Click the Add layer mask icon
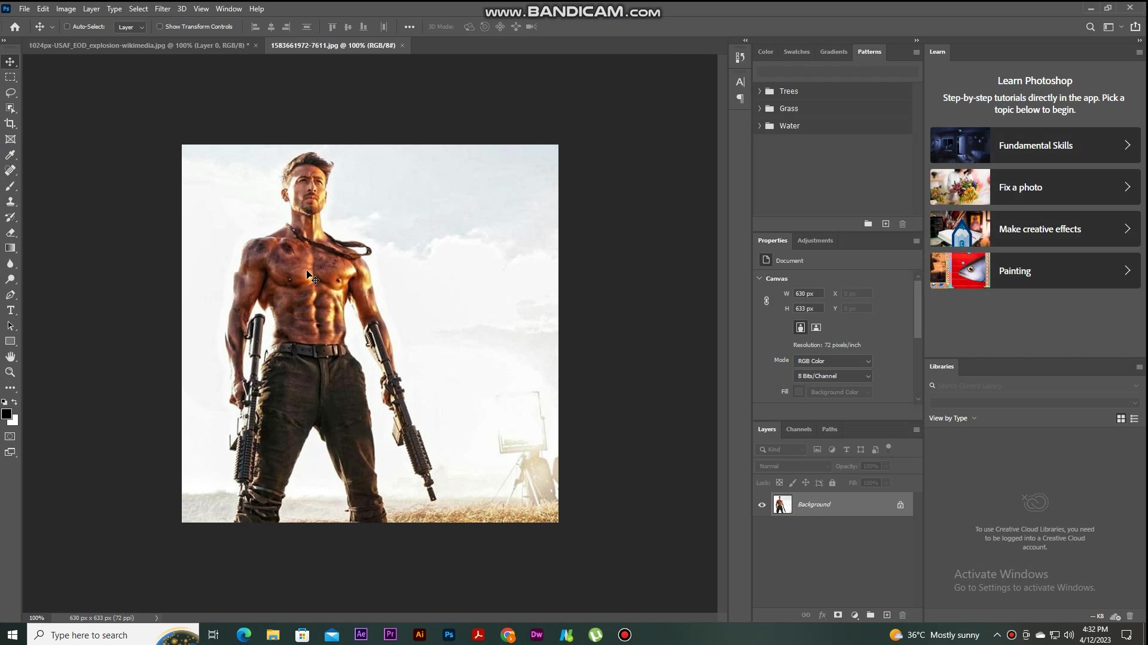The height and width of the screenshot is (645, 1148). tap(838, 615)
